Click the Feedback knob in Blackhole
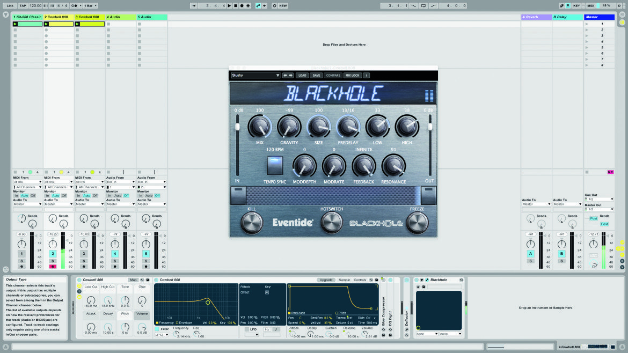Screen dimensions: 628x353 pyautogui.click(x=364, y=166)
